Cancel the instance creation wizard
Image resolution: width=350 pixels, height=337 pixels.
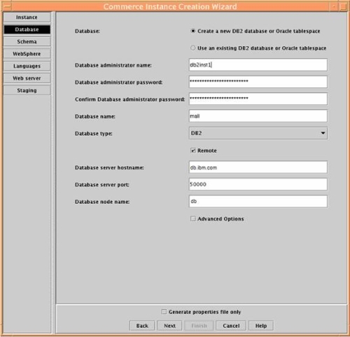(231, 326)
